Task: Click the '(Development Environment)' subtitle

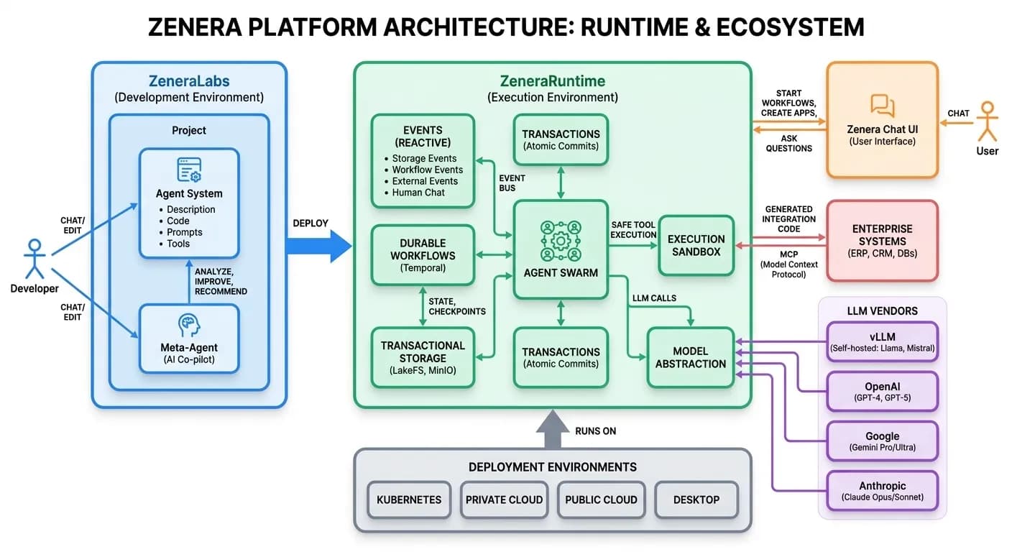Action: (x=189, y=98)
